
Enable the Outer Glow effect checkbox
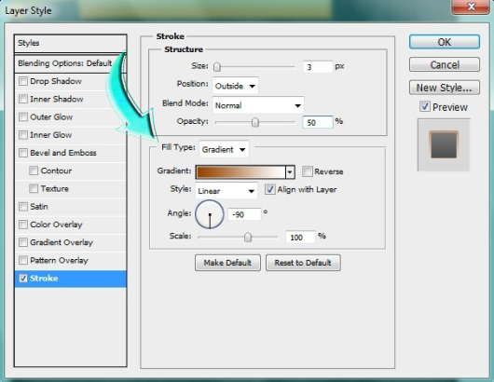[x=23, y=117]
